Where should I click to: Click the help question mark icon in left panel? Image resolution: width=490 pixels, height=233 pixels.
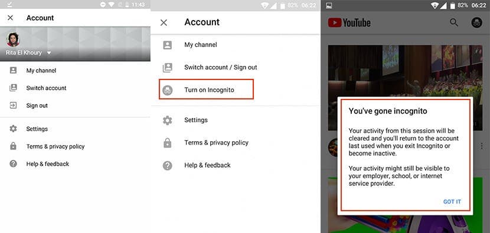click(13, 164)
